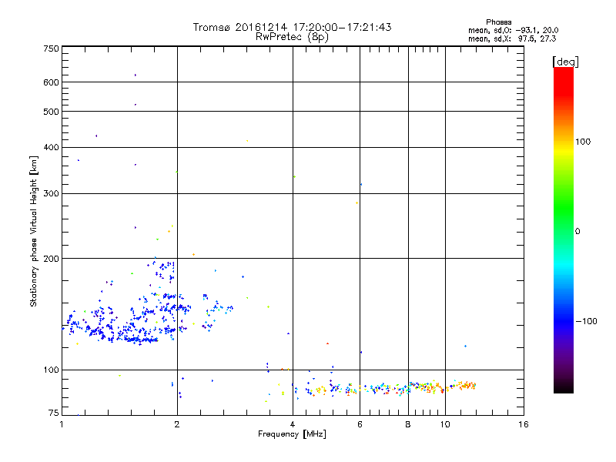Click the 'mean, sd,O: -93.1, 20.0' line
616x462 pixels.
click(513, 31)
